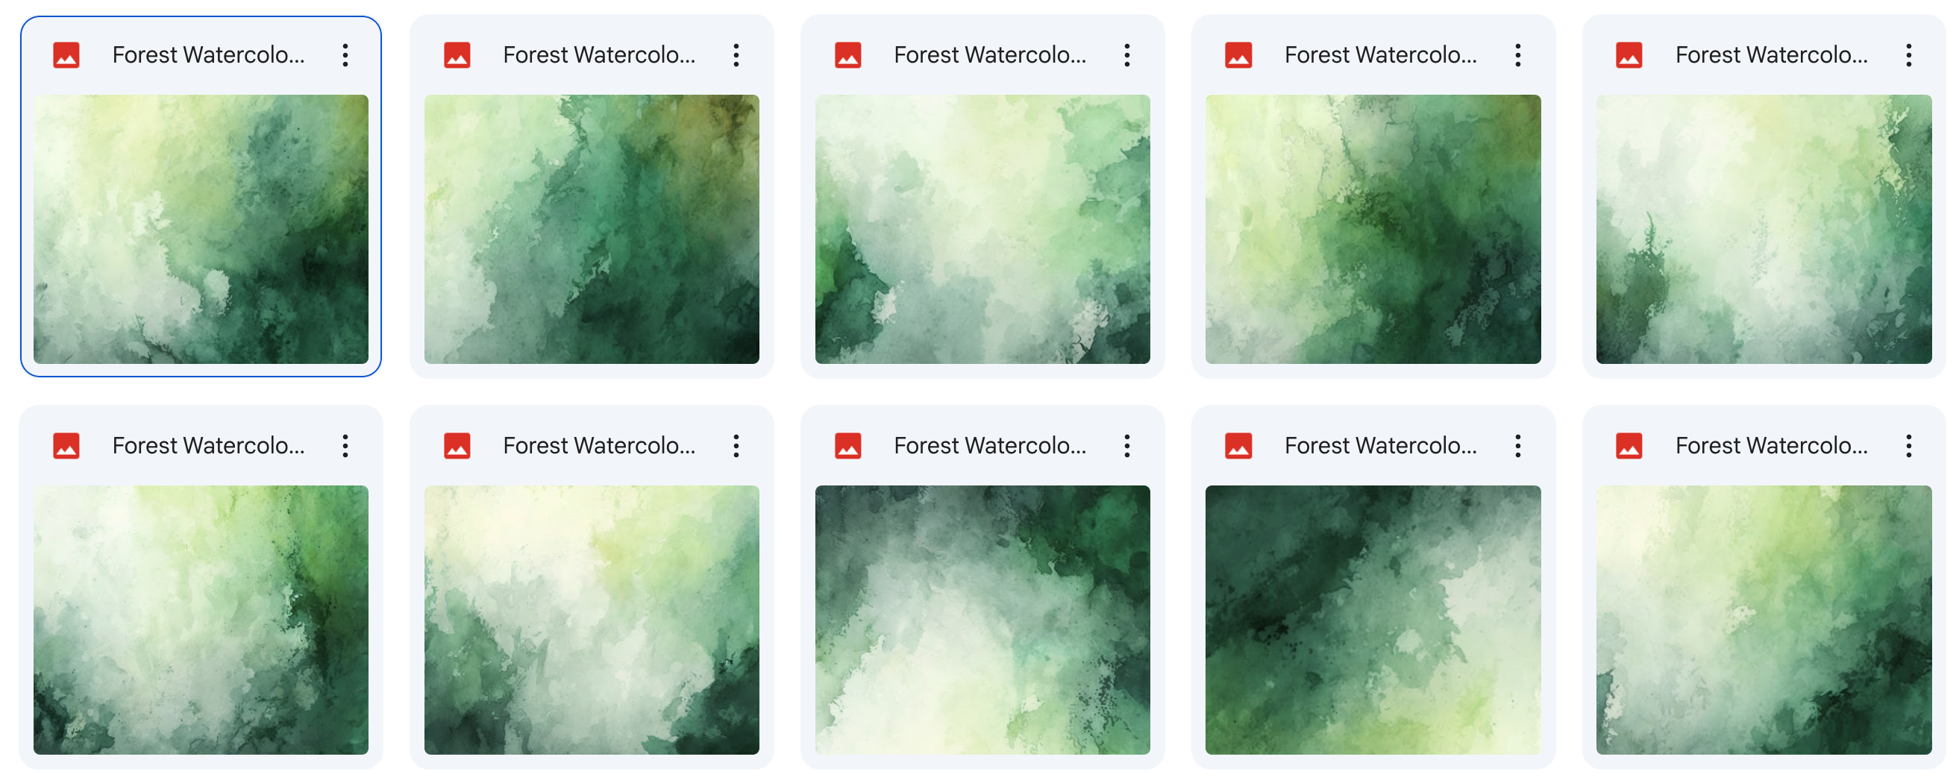Open three-dot menu of last bottom-row file

click(1909, 445)
